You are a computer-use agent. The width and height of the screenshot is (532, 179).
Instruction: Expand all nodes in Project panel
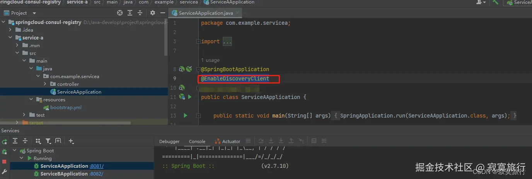click(x=130, y=13)
